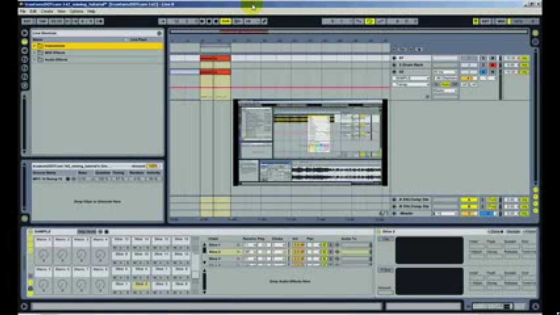The width and height of the screenshot is (560, 315).
Task: Click the transport Record button
Action: pyautogui.click(x=216, y=21)
